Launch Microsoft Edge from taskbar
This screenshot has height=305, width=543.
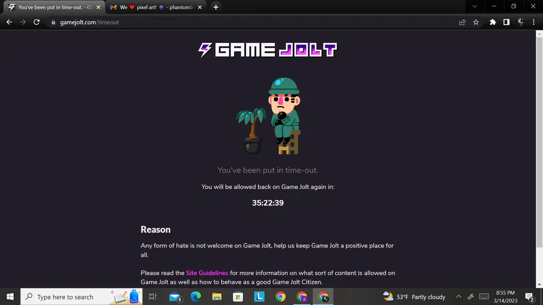point(195,297)
